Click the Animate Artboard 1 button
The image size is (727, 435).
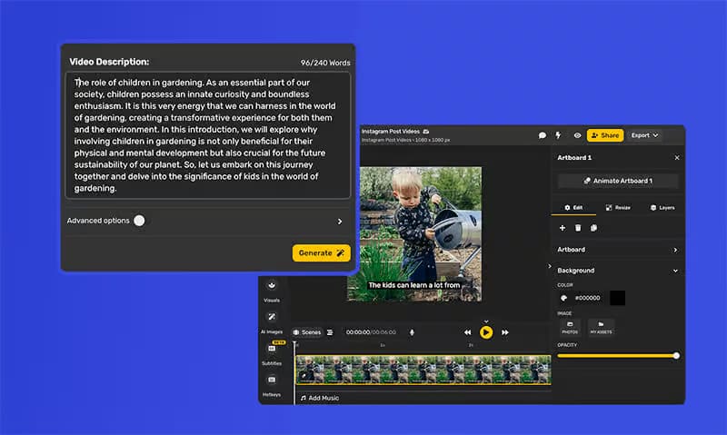tap(618, 181)
